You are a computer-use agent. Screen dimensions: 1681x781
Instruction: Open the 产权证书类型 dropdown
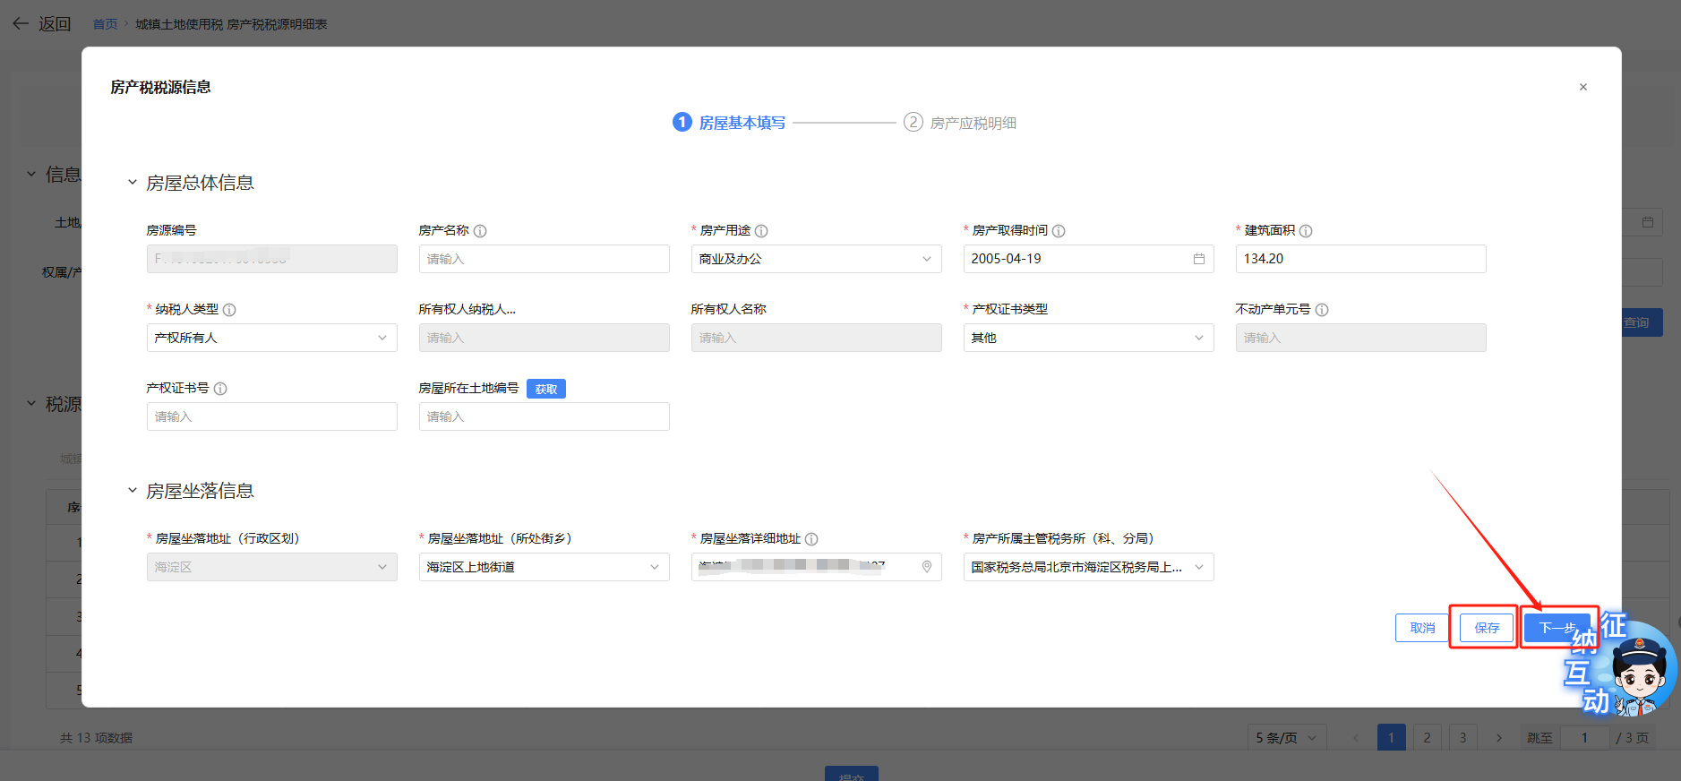click(1088, 338)
